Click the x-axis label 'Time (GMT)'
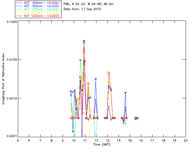 pyautogui.click(x=101, y=145)
